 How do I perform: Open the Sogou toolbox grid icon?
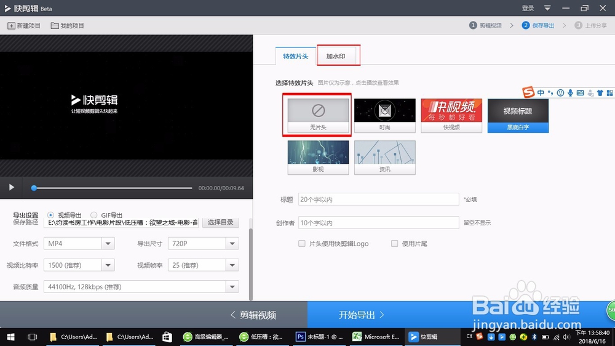609,93
